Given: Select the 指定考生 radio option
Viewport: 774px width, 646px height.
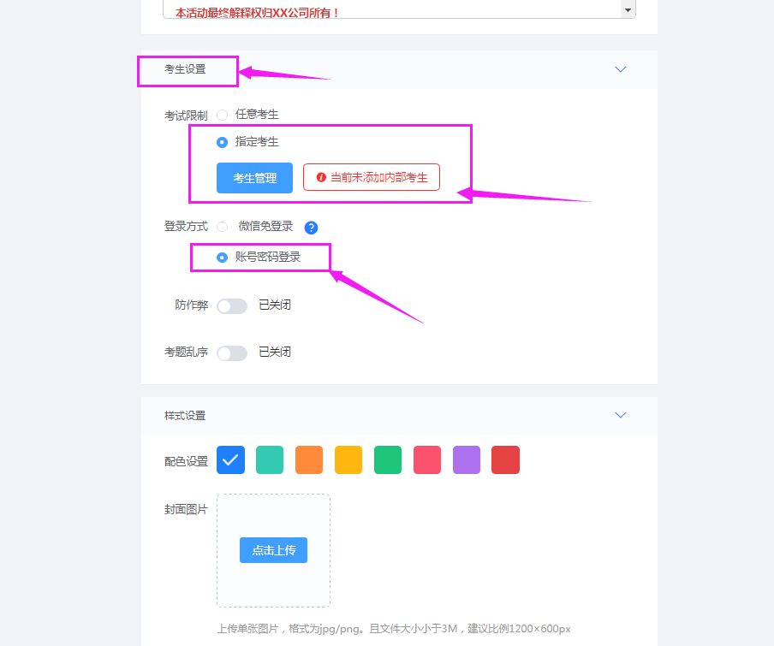Looking at the screenshot, I should tap(222, 142).
